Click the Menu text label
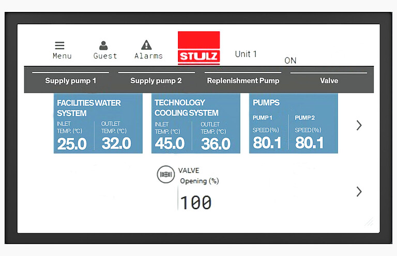The image size is (397, 256). pyautogui.click(x=62, y=56)
